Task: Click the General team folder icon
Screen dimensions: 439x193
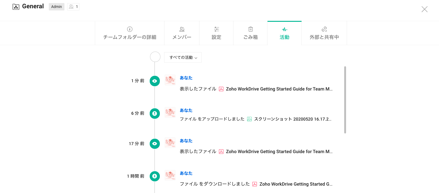Action: click(x=16, y=7)
